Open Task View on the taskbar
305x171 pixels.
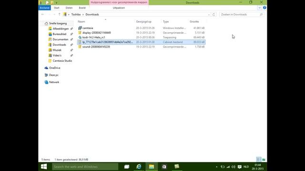[x=127, y=167]
